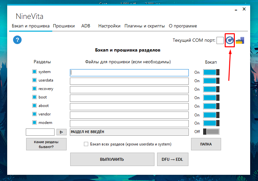
Task: Click the Текущий COM порт label
Action: point(194,40)
